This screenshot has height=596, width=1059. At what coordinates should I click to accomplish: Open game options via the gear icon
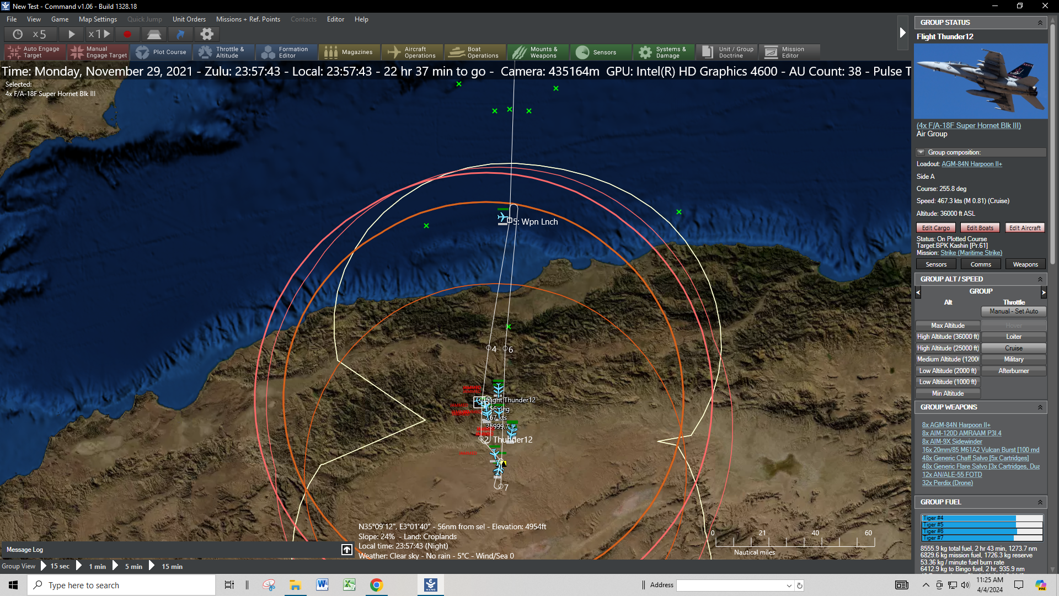(207, 34)
